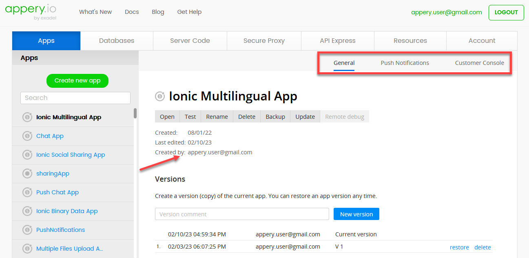Select Ionic Social Sharing App
The image size is (529, 258).
[x=71, y=155]
